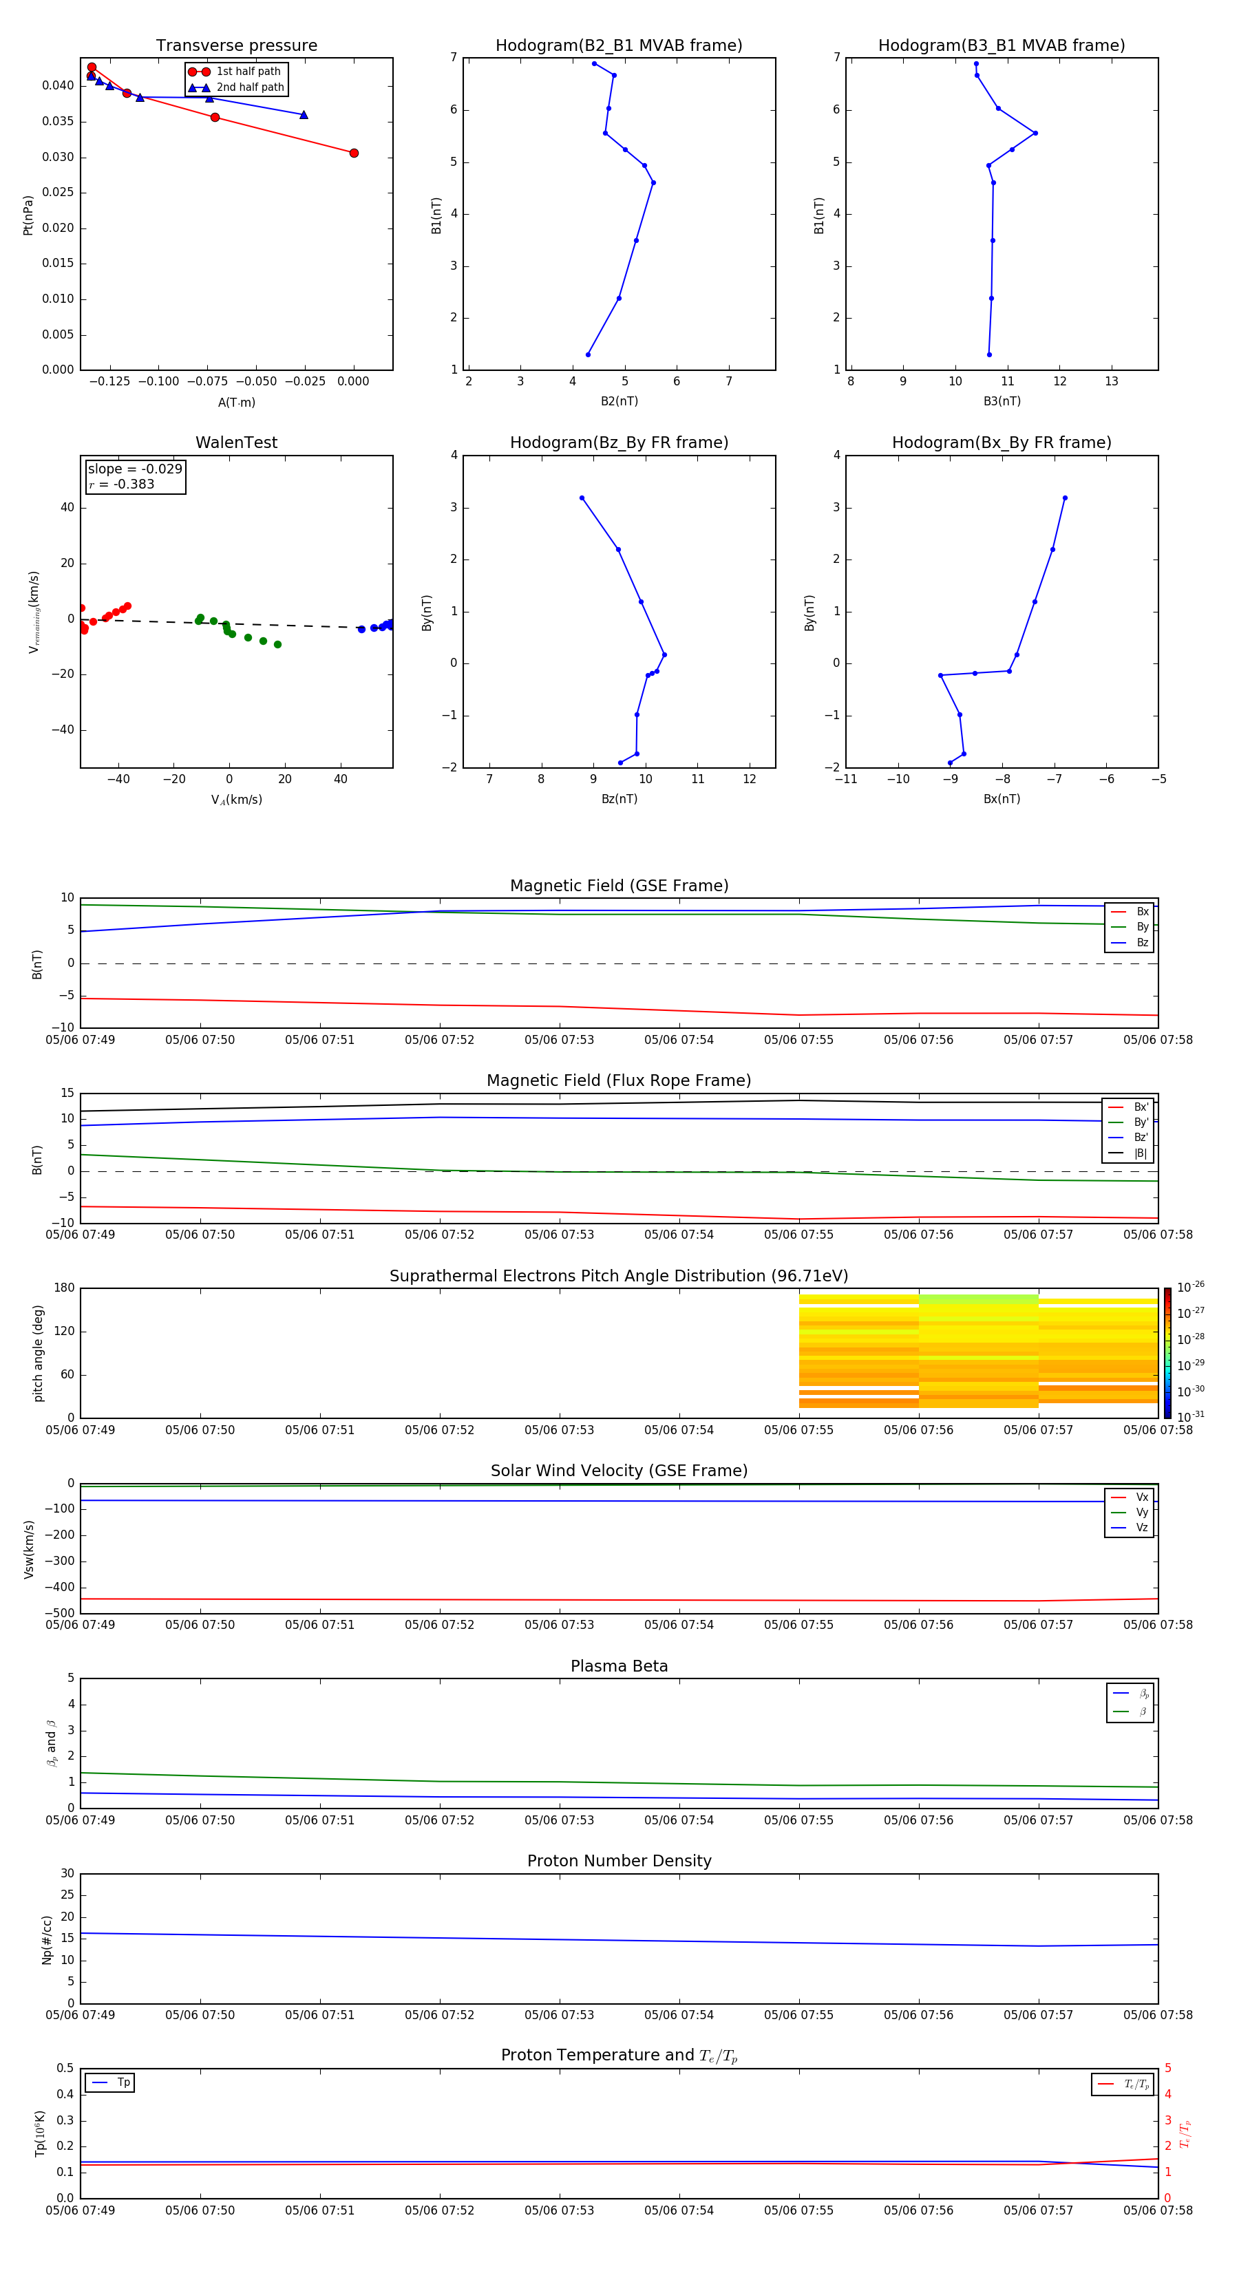Click the 'Transverse pressure' plot title
The image size is (1239, 2271).
point(236,46)
